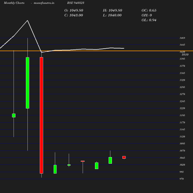Click the 1020 price axis label
This screenshot has width=193, height=193.
coord(182,165)
